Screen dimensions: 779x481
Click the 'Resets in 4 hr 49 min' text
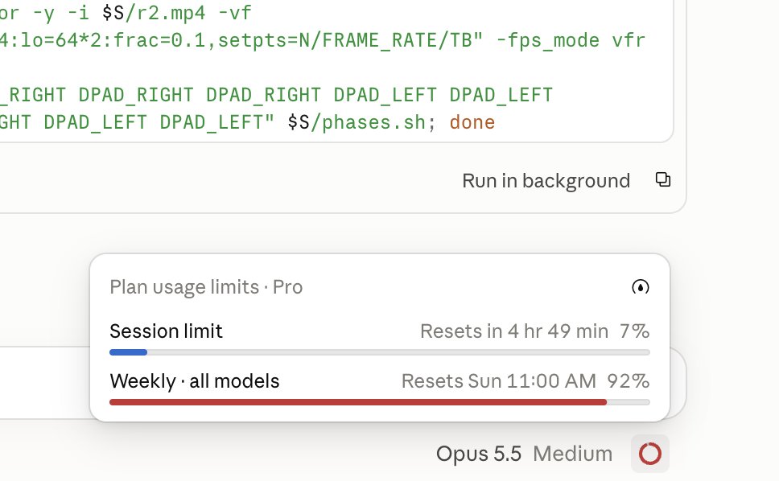click(x=514, y=331)
